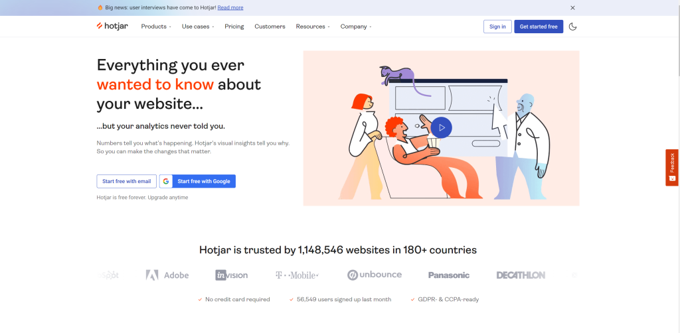Click "56,549 users signed up last month"

point(344,299)
